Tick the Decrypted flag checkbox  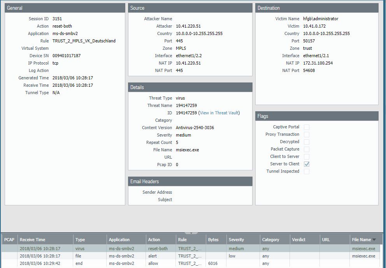tap(307, 142)
